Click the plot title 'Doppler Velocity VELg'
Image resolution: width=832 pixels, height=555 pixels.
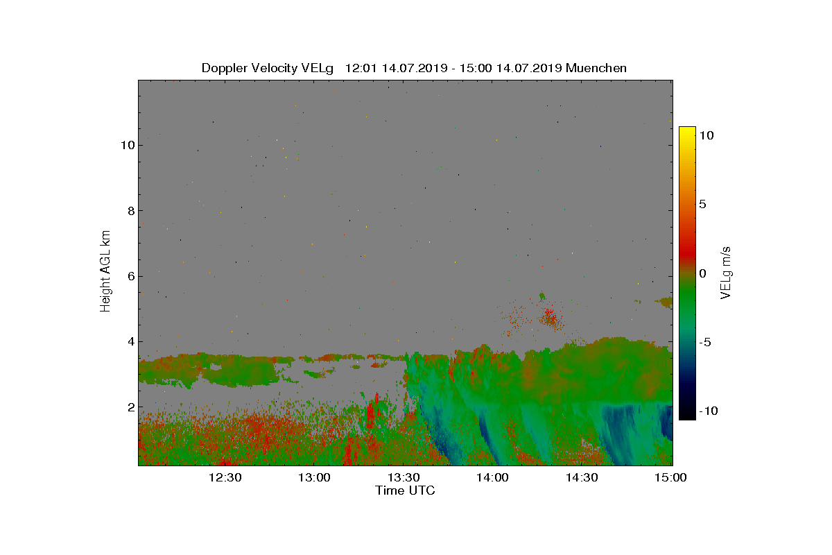[x=268, y=68]
